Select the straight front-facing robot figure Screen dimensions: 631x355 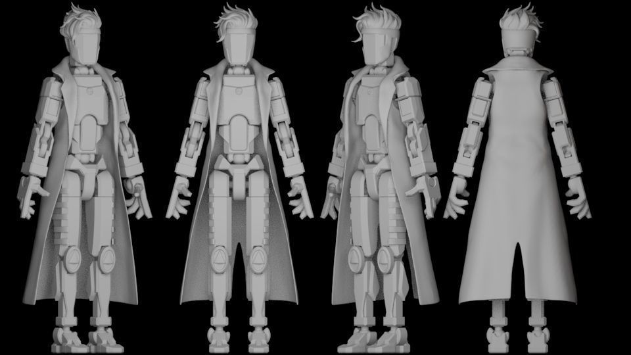(x=239, y=179)
